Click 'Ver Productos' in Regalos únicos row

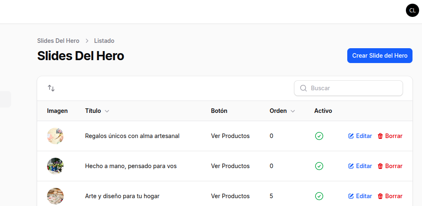[x=230, y=136]
